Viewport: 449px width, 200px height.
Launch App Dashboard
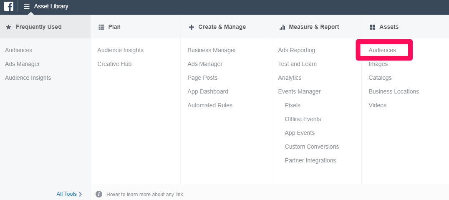tap(208, 91)
